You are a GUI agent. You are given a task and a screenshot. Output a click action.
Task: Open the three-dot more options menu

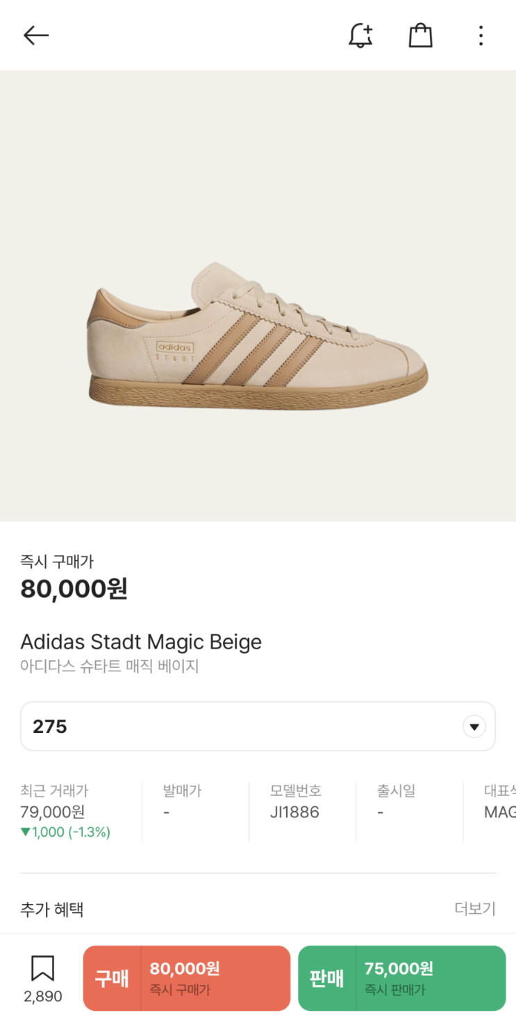point(481,35)
